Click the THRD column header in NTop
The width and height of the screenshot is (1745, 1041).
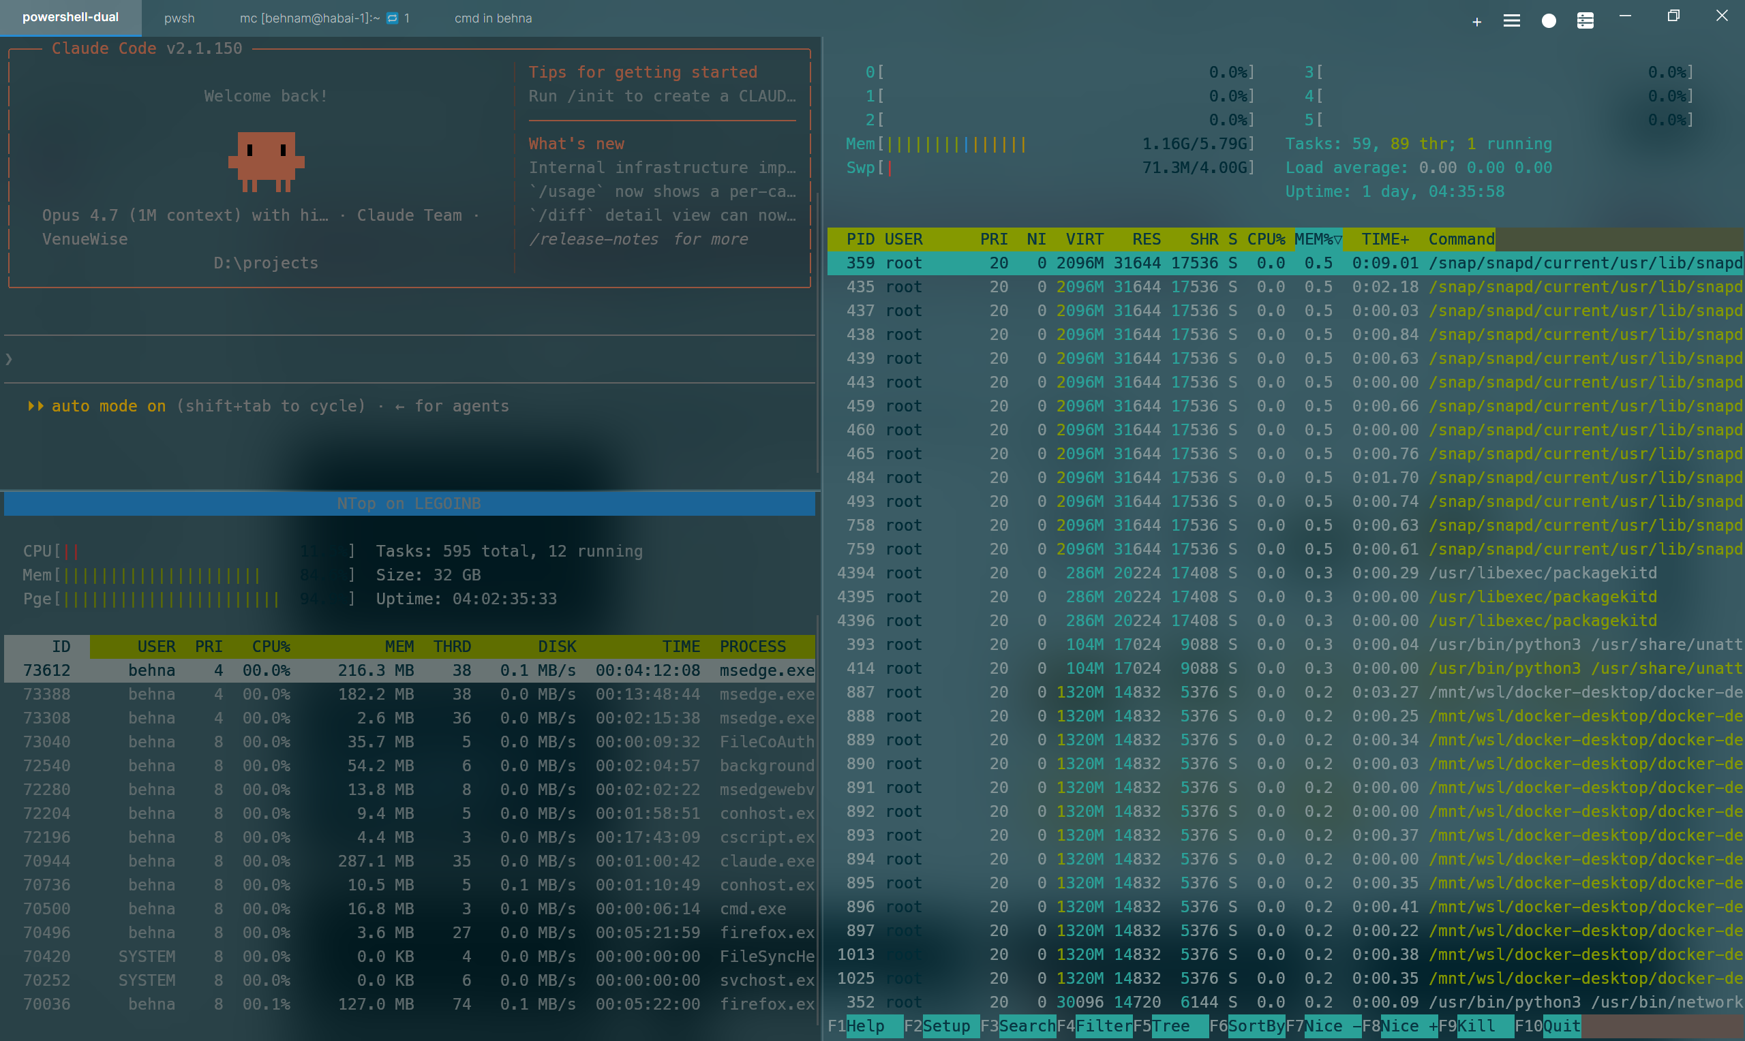pos(452,646)
